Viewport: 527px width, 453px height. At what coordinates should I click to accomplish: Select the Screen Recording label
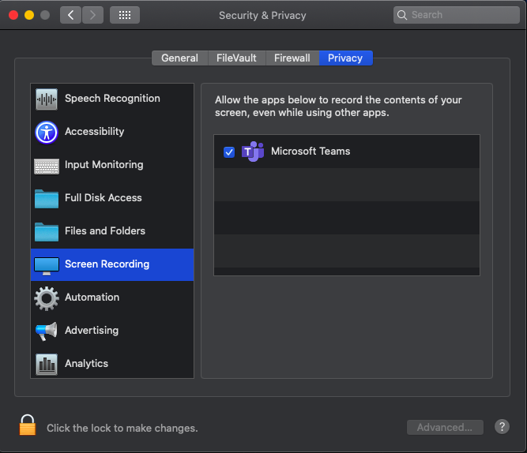point(107,264)
